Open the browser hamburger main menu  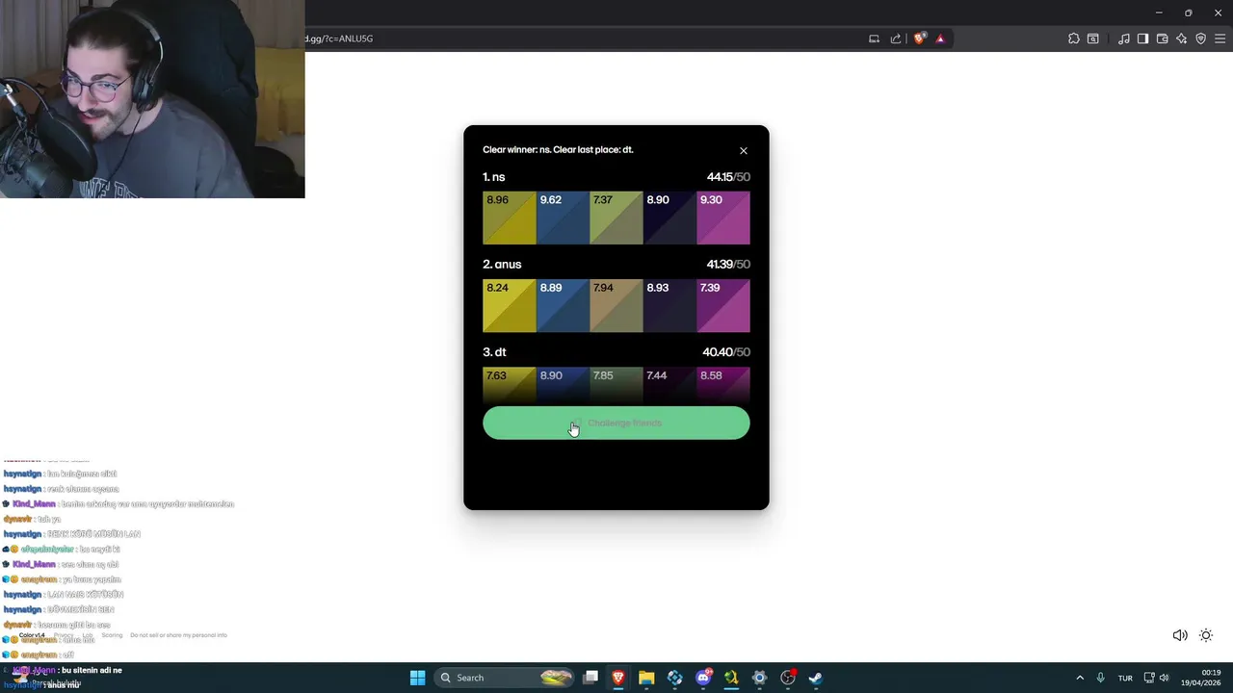1220,38
